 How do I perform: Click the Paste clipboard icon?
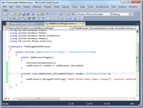point(42,14)
